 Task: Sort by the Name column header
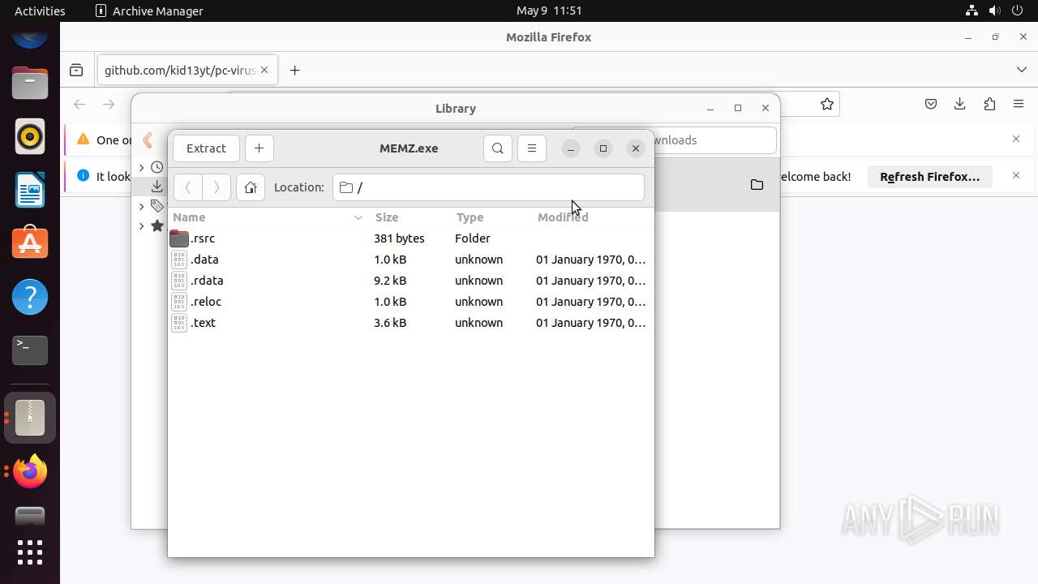tap(268, 217)
